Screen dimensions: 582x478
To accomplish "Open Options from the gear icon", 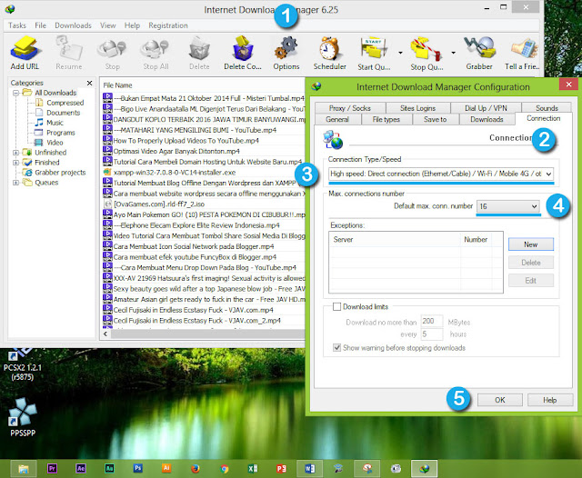I will (286, 53).
